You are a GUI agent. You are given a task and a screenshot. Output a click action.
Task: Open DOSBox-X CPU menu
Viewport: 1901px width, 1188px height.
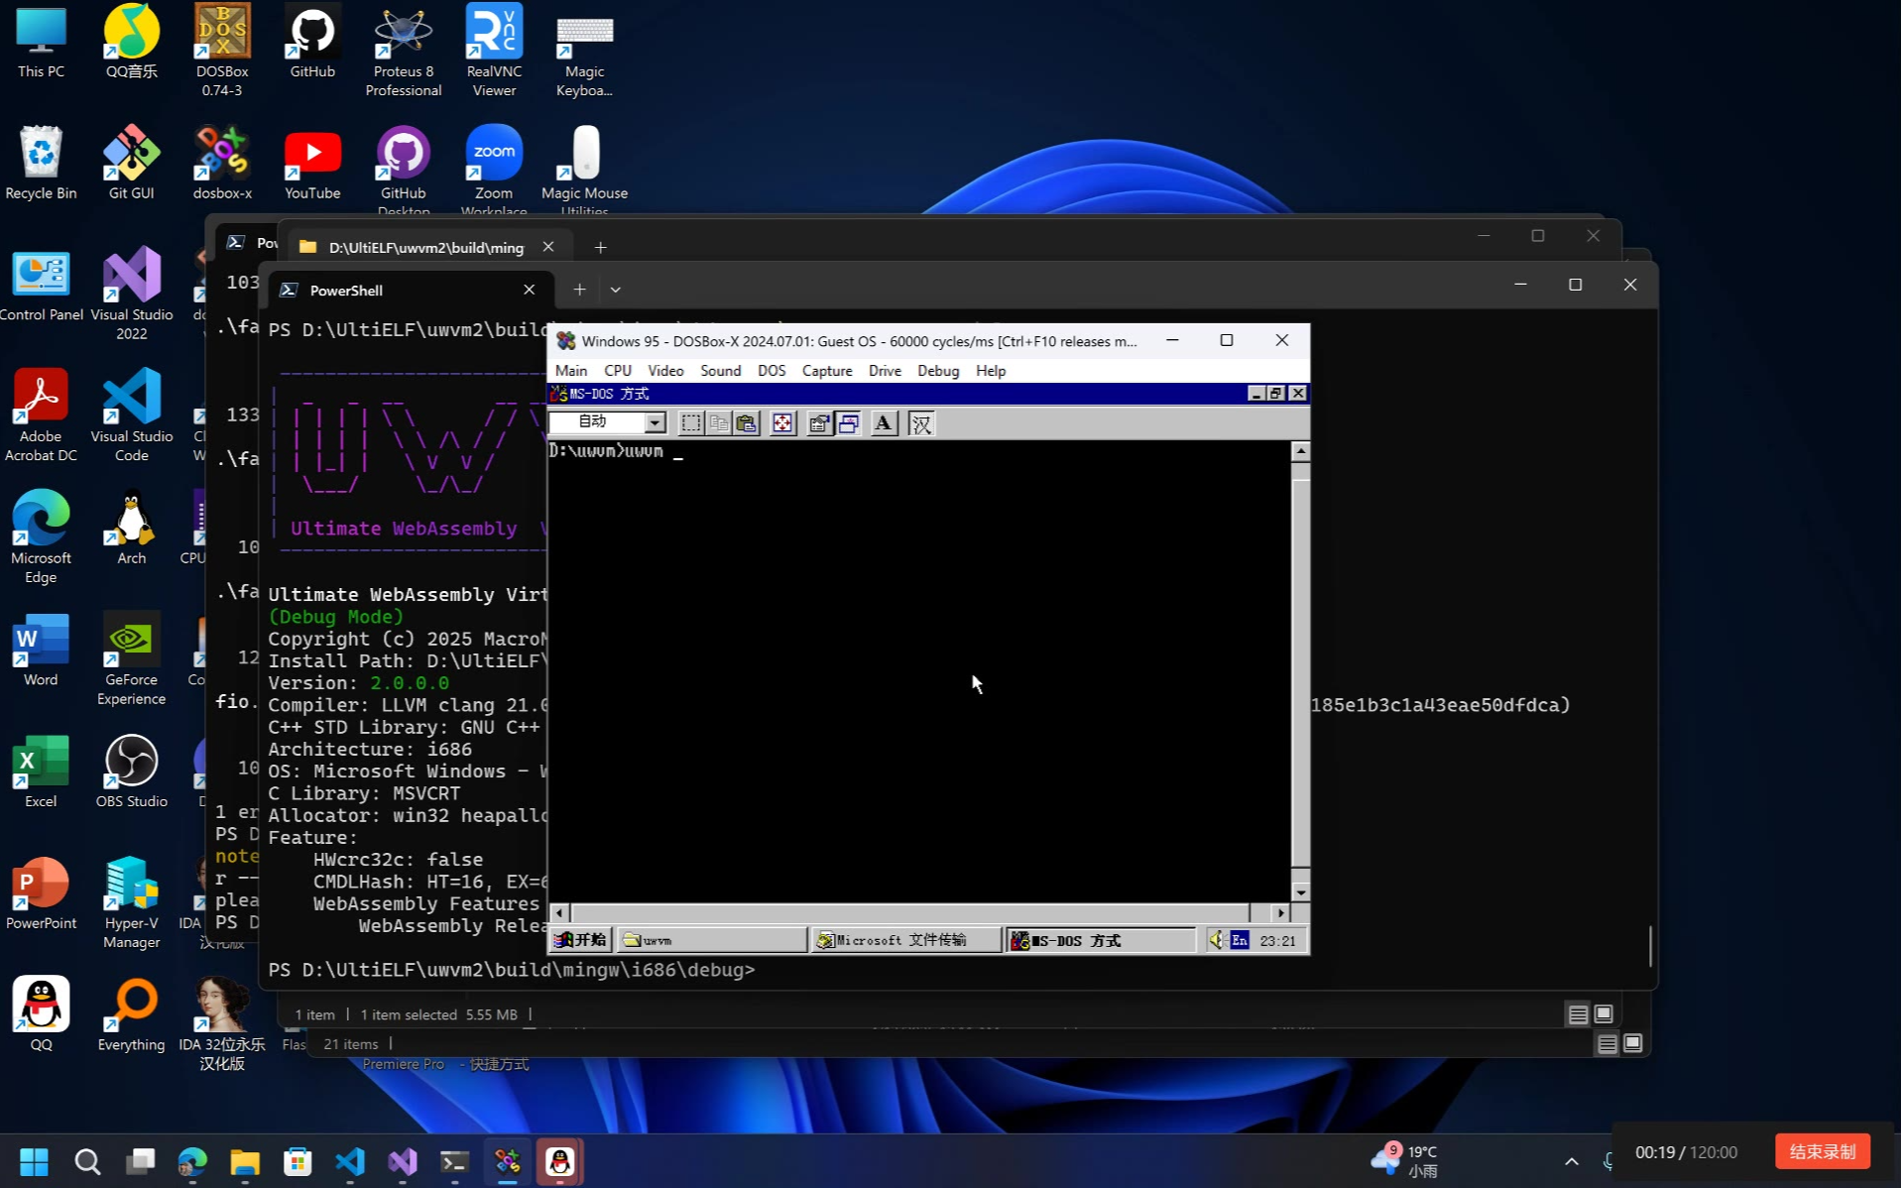pos(618,371)
